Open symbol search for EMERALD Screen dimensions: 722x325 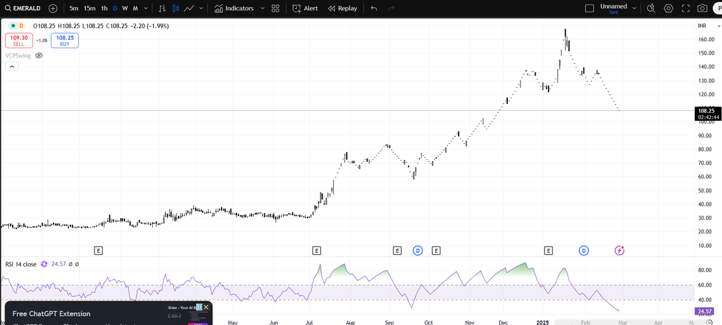[22, 8]
